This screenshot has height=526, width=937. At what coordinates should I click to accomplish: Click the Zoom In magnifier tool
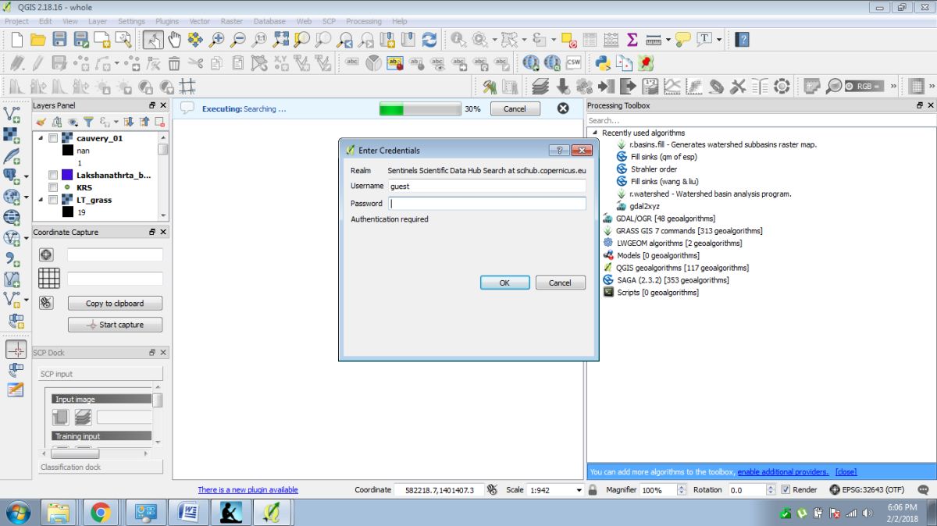coord(217,39)
